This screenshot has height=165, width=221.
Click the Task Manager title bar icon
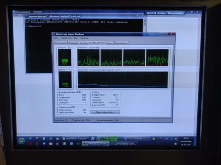click(x=54, y=34)
